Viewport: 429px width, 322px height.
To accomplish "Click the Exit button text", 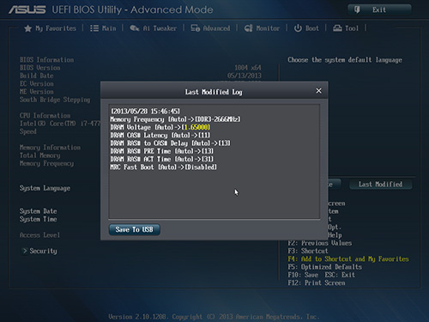I will [x=379, y=9].
